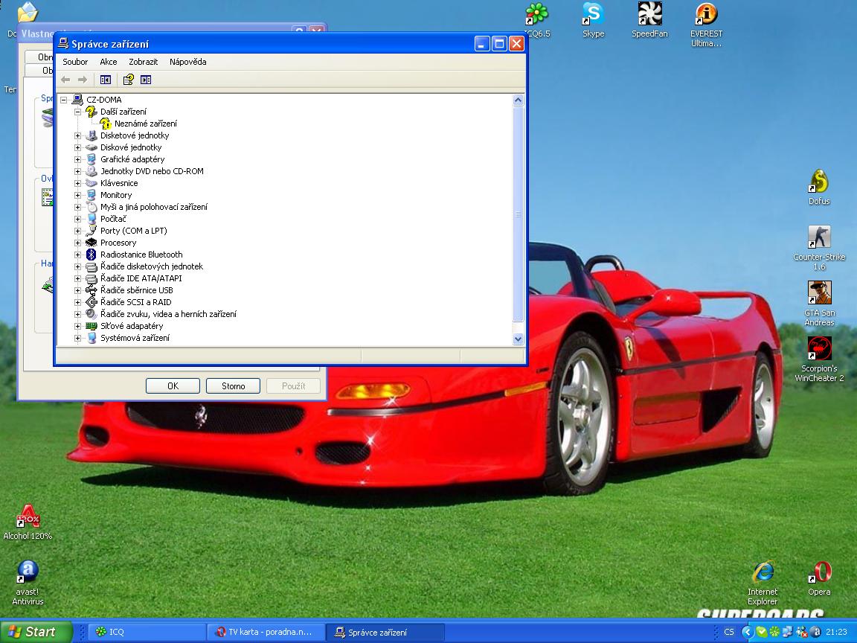Screen dimensions: 857x643
Task: Expand the Síťové adaptéry node
Action: click(77, 326)
